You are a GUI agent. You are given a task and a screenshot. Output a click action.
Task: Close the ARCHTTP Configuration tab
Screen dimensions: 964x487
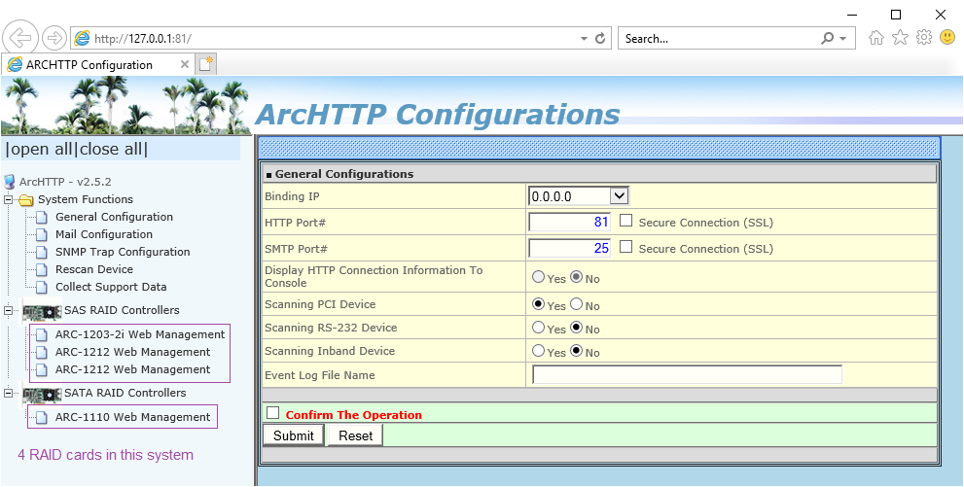pyautogui.click(x=185, y=64)
